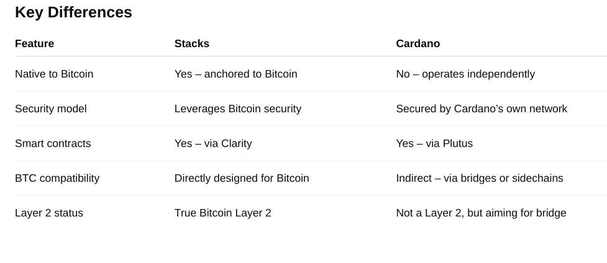Select the Stacks column header

[x=191, y=43]
